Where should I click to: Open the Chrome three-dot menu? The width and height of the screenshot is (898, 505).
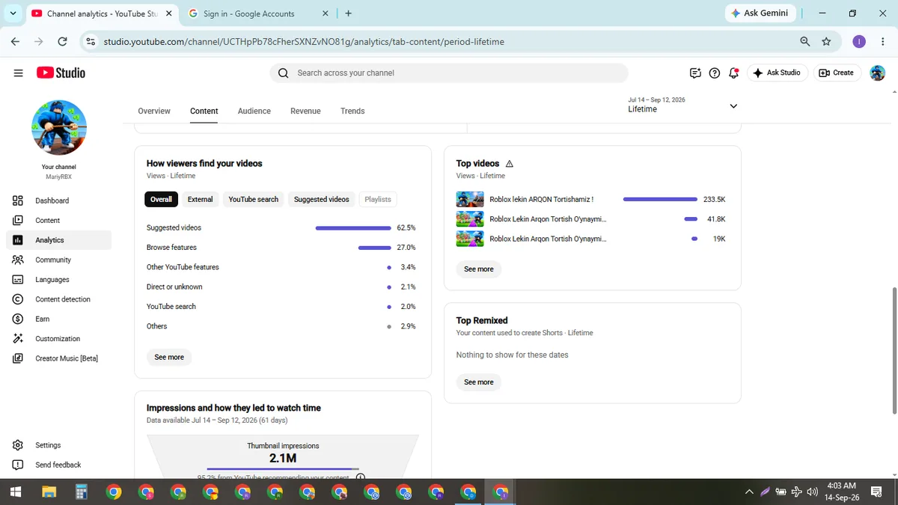[x=883, y=42]
